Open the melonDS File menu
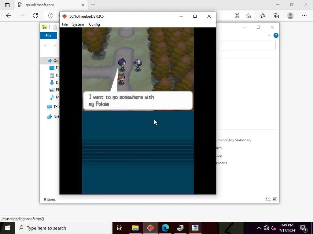Image resolution: width=313 pixels, height=234 pixels. coord(65,24)
